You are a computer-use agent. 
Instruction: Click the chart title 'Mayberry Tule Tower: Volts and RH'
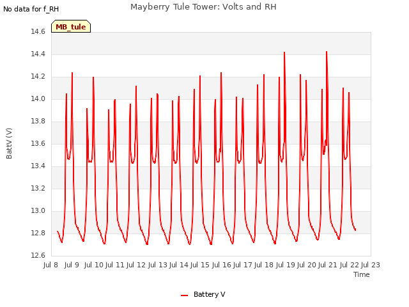coord(203,7)
